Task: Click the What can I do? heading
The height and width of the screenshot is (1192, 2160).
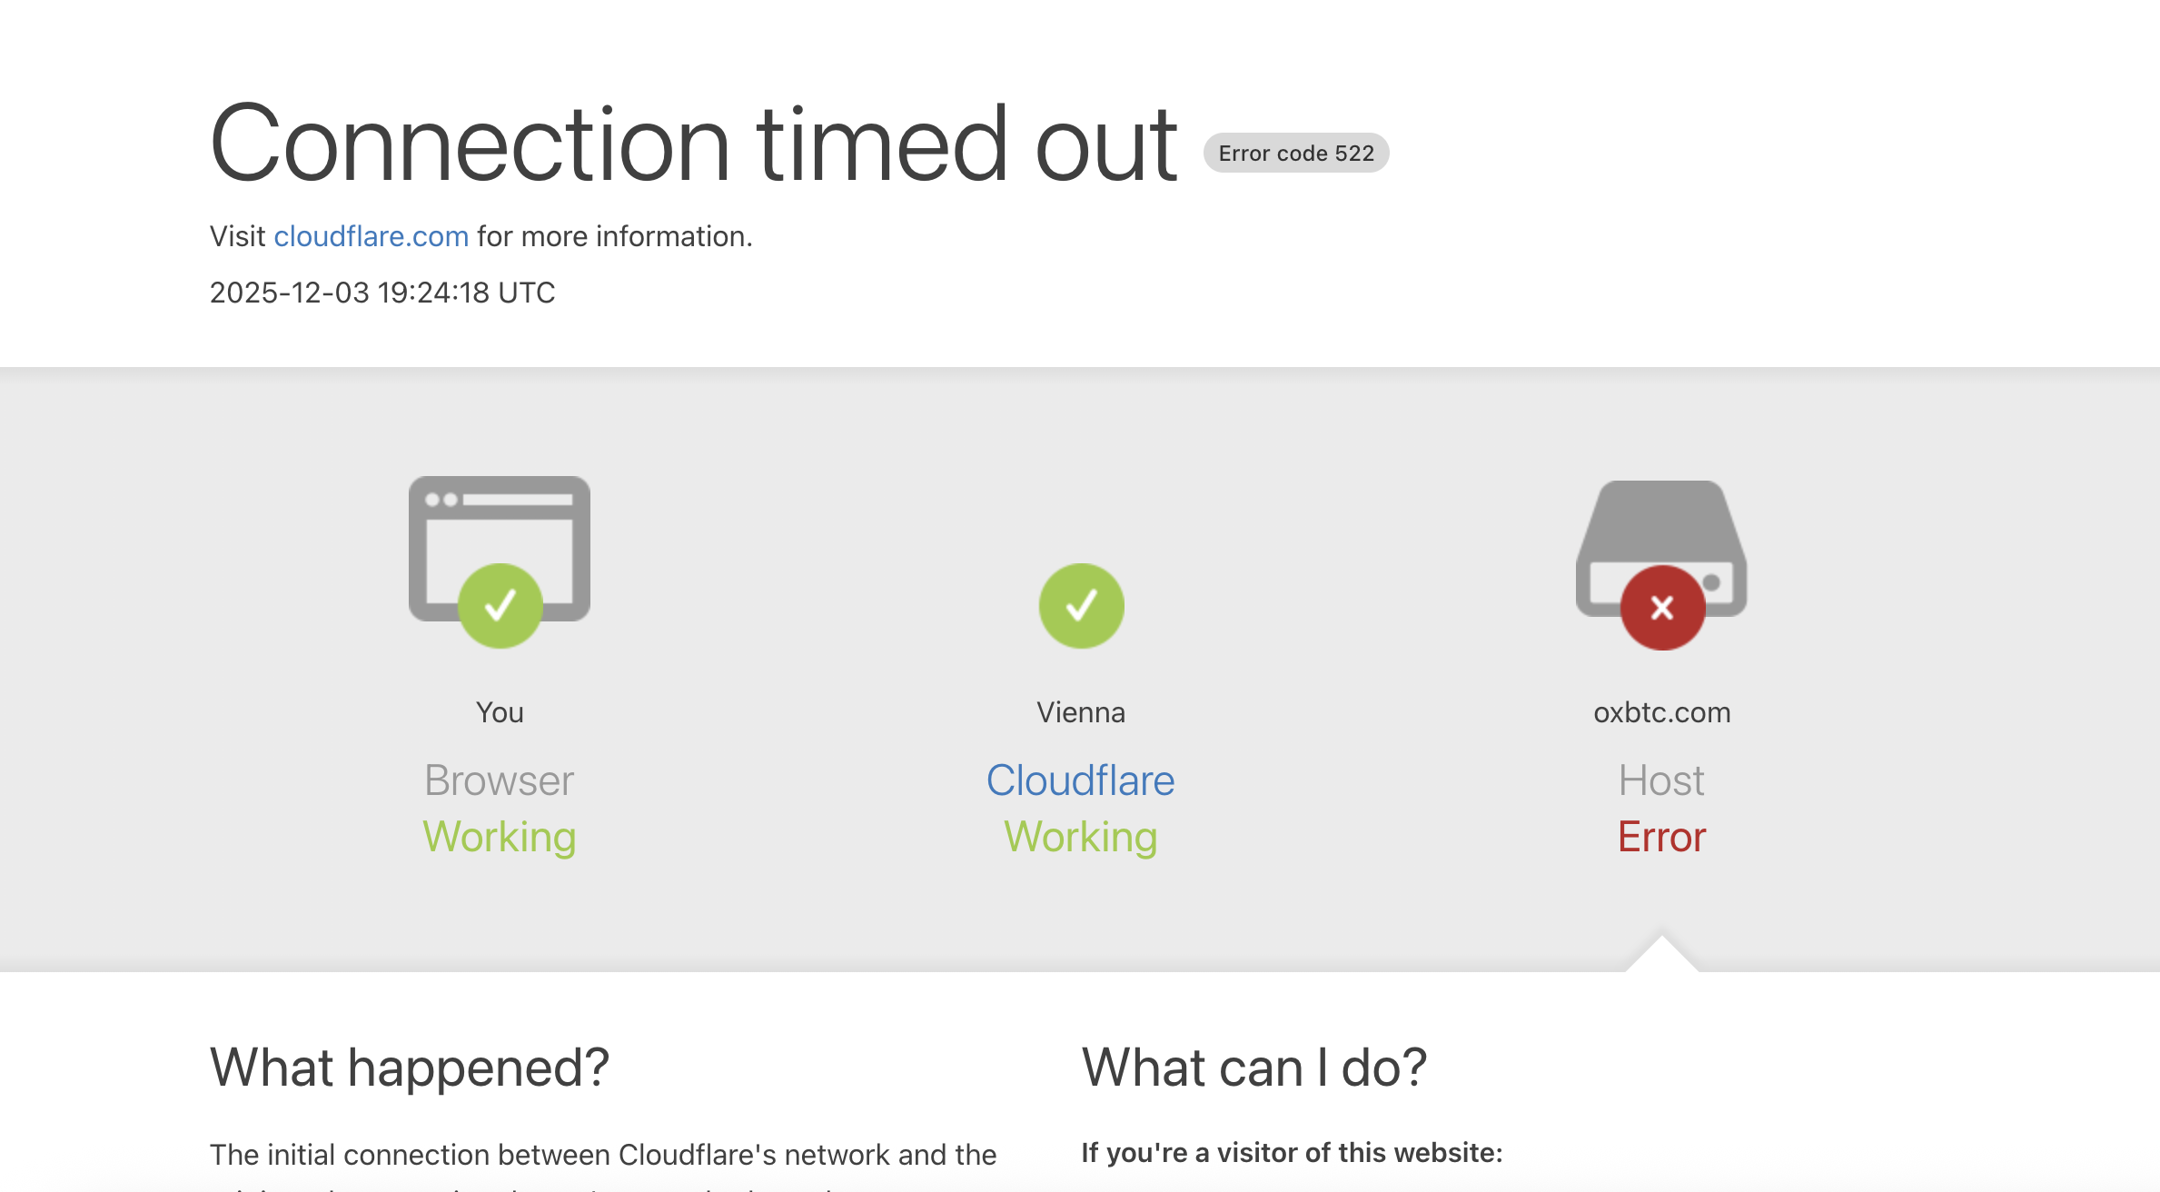Action: [1254, 1068]
